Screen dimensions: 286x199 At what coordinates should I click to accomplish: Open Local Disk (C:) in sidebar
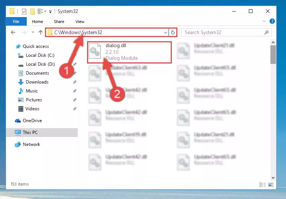coord(40,55)
